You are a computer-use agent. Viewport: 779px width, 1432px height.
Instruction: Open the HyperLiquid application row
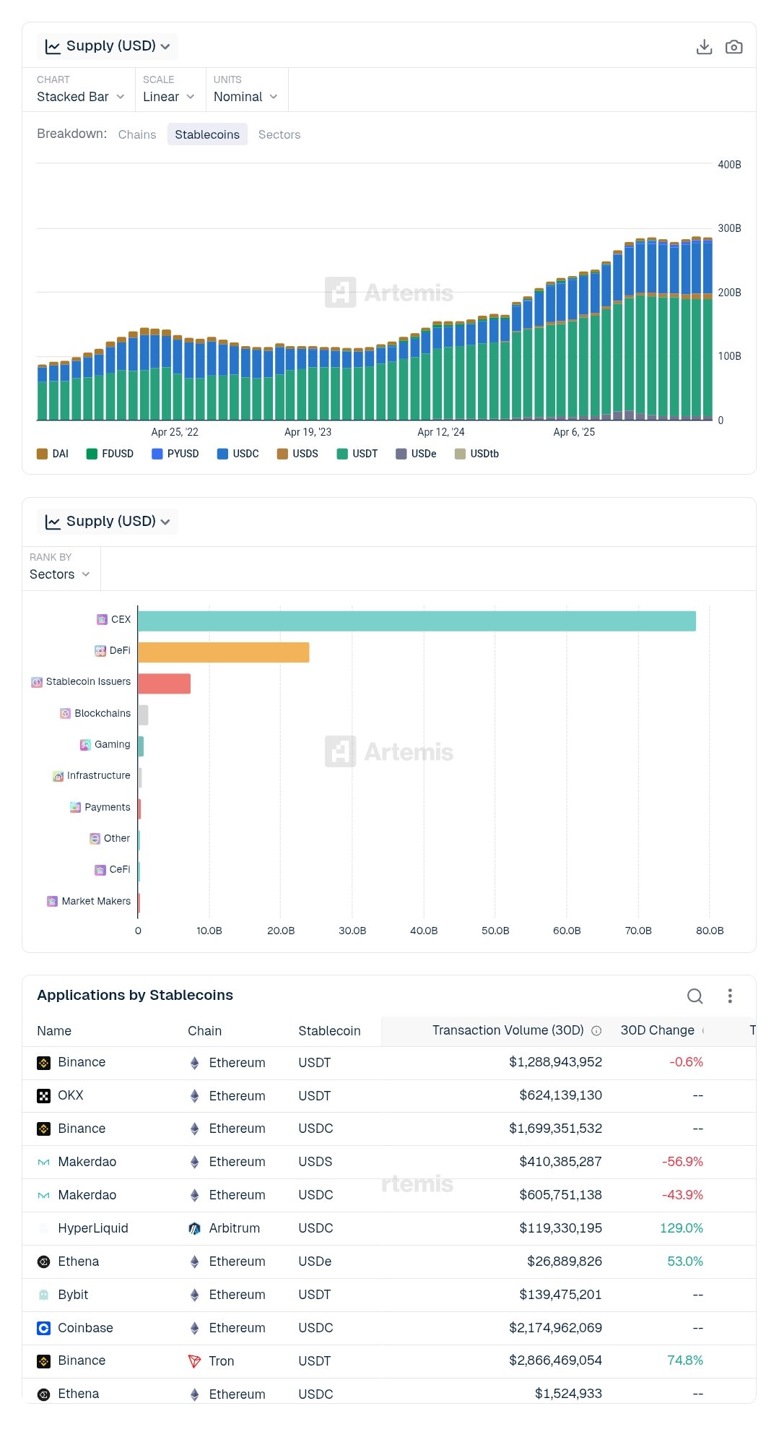coord(93,1228)
